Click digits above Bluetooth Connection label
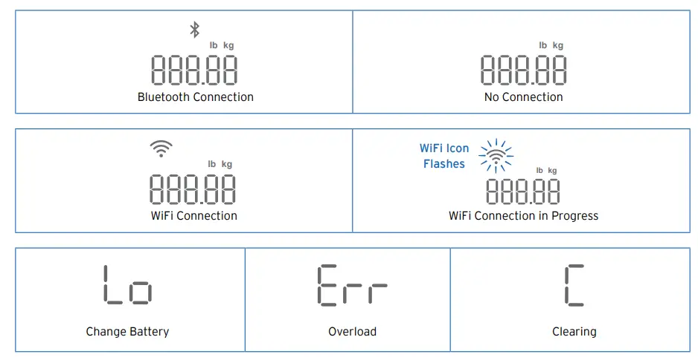Image resolution: width=698 pixels, height=363 pixels. 194,71
